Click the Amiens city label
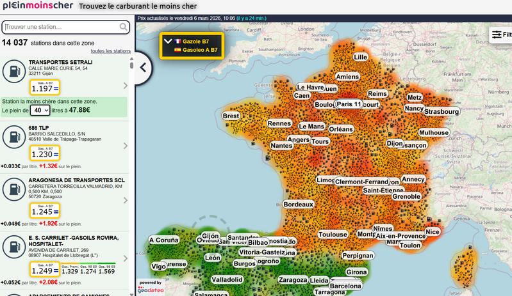This screenshot has width=512, height=296. [347, 77]
